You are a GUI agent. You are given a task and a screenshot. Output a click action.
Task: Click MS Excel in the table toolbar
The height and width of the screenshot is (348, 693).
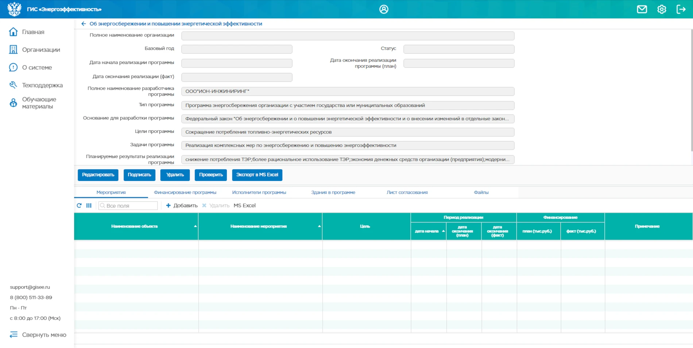[245, 205]
